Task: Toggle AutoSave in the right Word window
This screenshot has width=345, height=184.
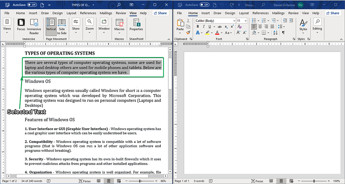Action: pyautogui.click(x=204, y=5)
